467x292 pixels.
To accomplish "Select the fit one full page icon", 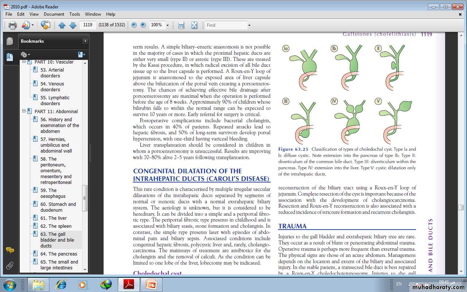I will 194,25.
